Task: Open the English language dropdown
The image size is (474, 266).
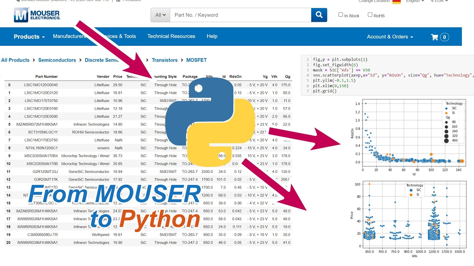Action: (x=415, y=1)
